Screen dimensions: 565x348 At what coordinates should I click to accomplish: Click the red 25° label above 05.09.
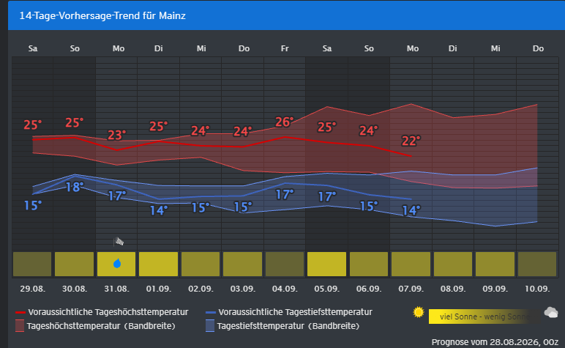[x=327, y=127]
